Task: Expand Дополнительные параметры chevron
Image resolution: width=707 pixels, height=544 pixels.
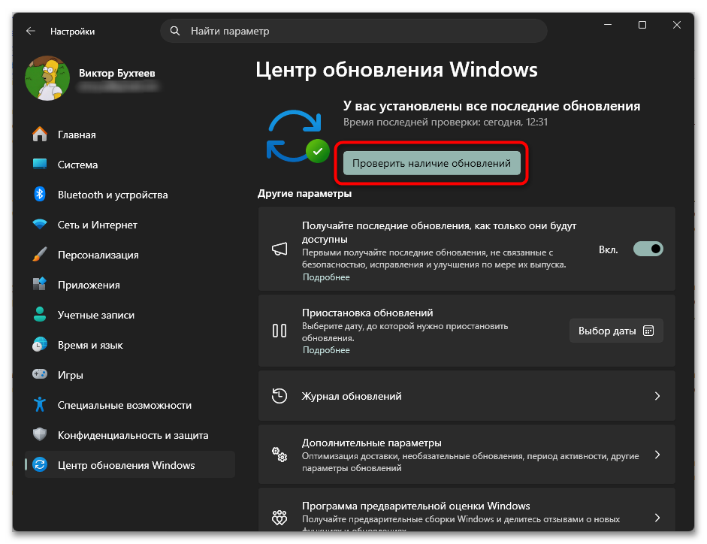Action: (x=657, y=455)
